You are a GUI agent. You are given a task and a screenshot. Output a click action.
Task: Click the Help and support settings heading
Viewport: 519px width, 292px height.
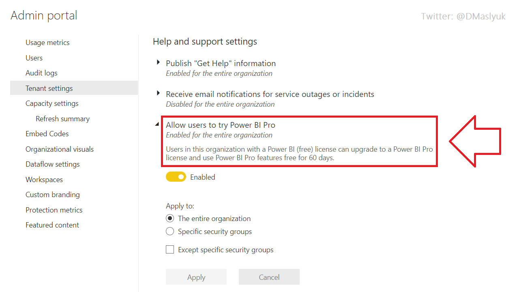[x=205, y=41]
